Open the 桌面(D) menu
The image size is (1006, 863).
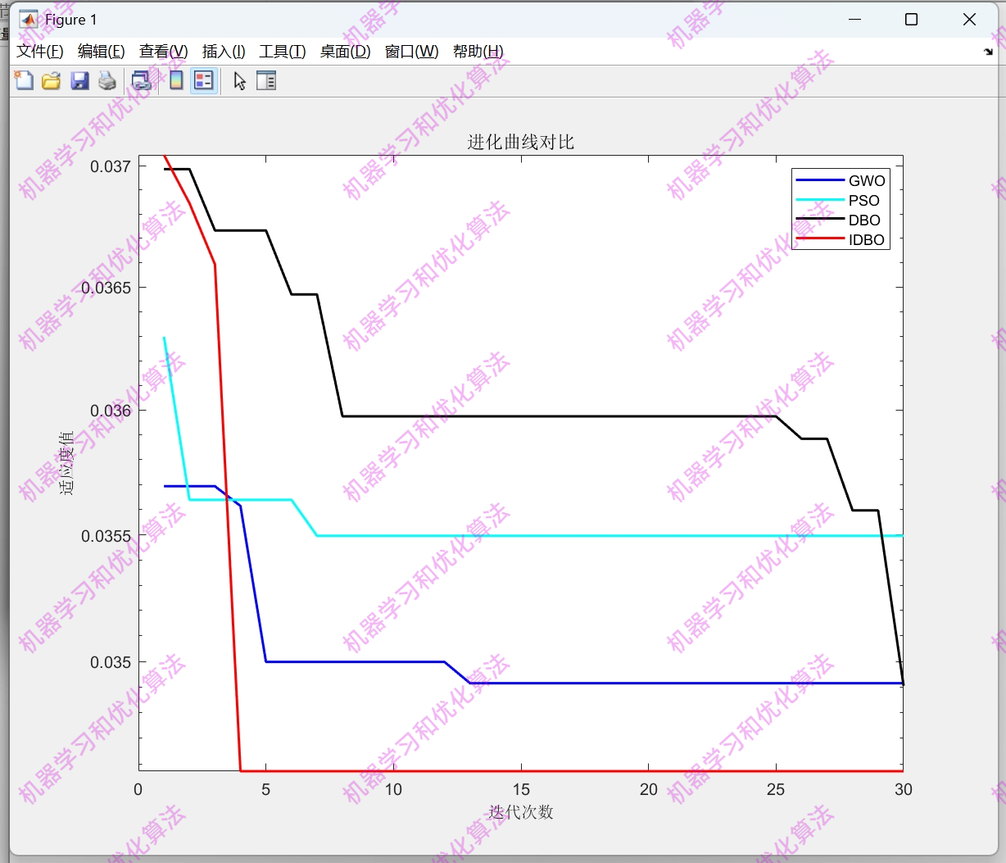click(345, 52)
